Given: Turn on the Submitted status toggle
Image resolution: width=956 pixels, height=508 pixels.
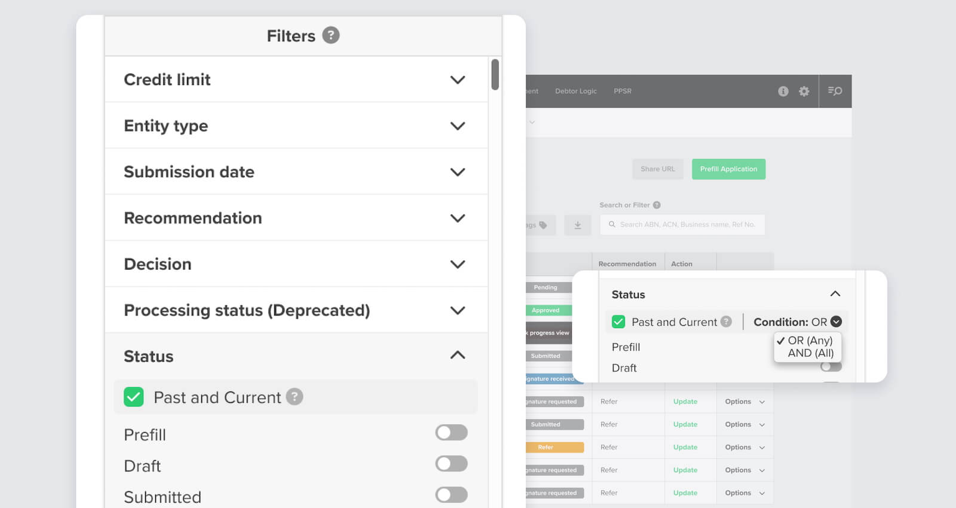Looking at the screenshot, I should [x=451, y=495].
